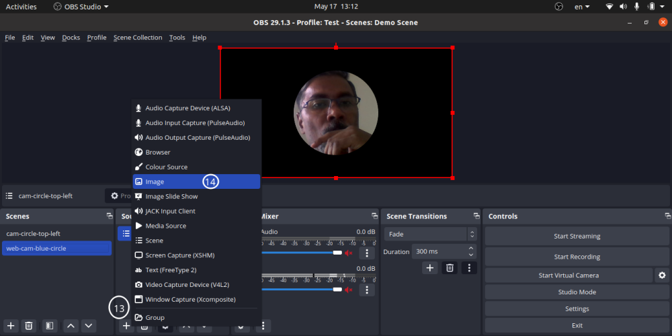Click the battery icon in the top bar
This screenshot has width=672, height=336.
point(651,7)
